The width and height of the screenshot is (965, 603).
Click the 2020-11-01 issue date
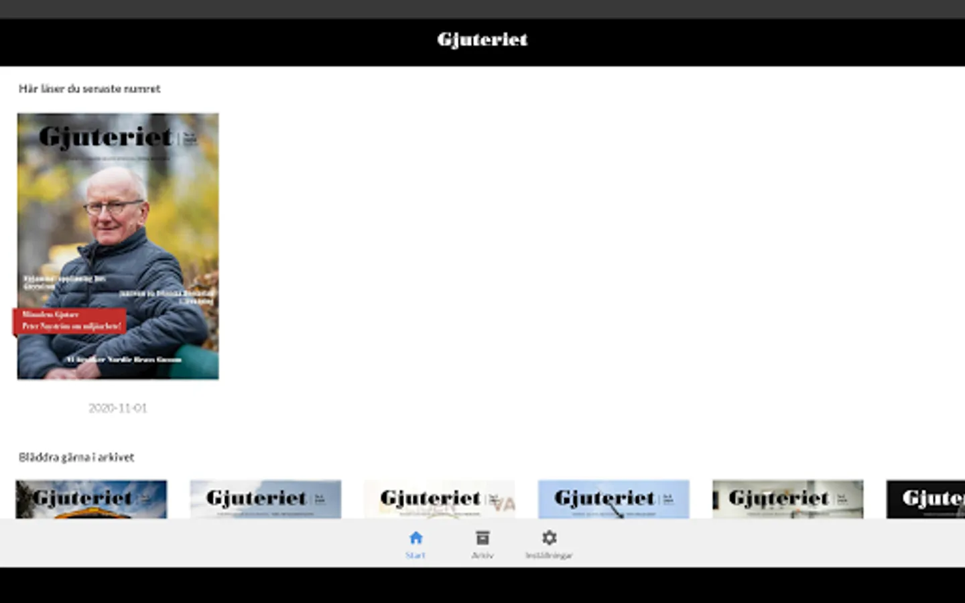(118, 408)
